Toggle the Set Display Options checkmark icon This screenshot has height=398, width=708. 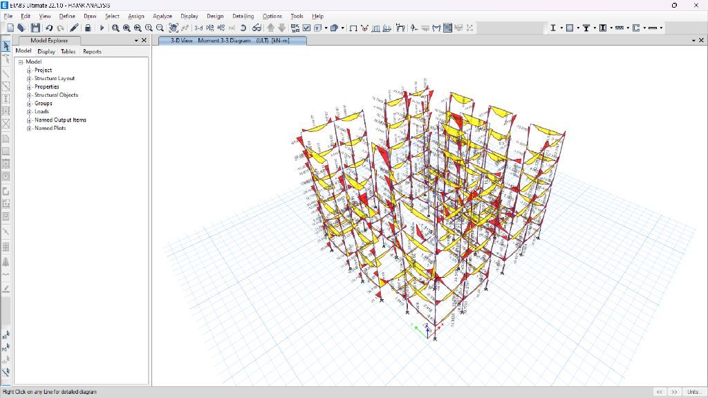click(306, 28)
